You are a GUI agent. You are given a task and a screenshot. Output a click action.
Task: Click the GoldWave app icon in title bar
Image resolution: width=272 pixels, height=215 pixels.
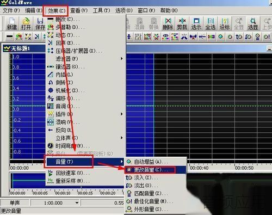tap(4, 2)
